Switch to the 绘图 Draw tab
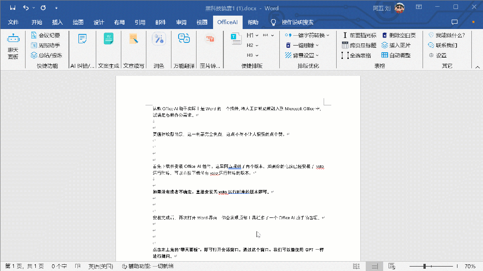The width and height of the screenshot is (483, 271). [x=78, y=22]
